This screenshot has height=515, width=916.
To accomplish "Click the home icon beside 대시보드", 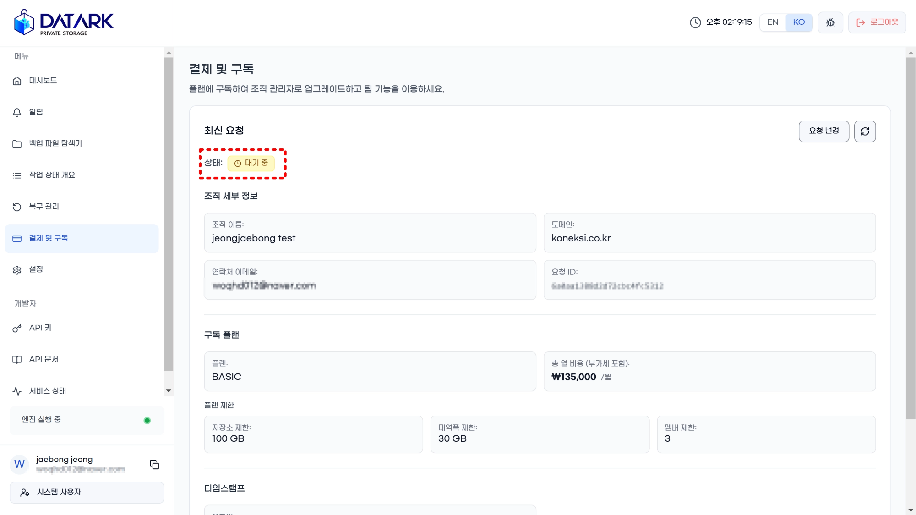I will pyautogui.click(x=17, y=81).
